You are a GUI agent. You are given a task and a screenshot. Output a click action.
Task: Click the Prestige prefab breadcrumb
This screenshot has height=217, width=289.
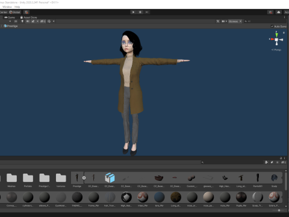pyautogui.click(x=11, y=26)
